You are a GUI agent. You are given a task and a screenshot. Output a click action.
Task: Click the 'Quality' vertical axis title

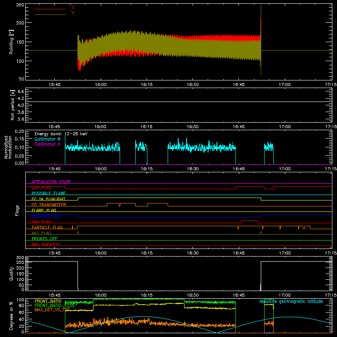tap(11, 273)
